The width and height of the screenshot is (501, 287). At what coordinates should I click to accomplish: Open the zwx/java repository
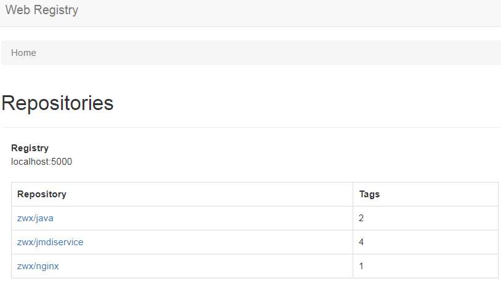(35, 218)
